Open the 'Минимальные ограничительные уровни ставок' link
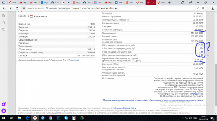The height and width of the screenshot is (121, 217). (x=153, y=100)
